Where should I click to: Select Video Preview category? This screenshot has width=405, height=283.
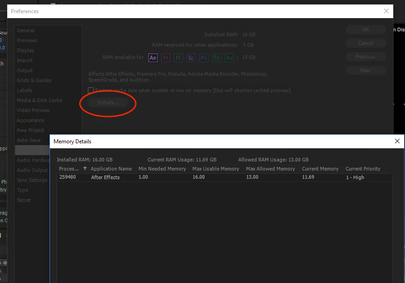click(x=33, y=110)
